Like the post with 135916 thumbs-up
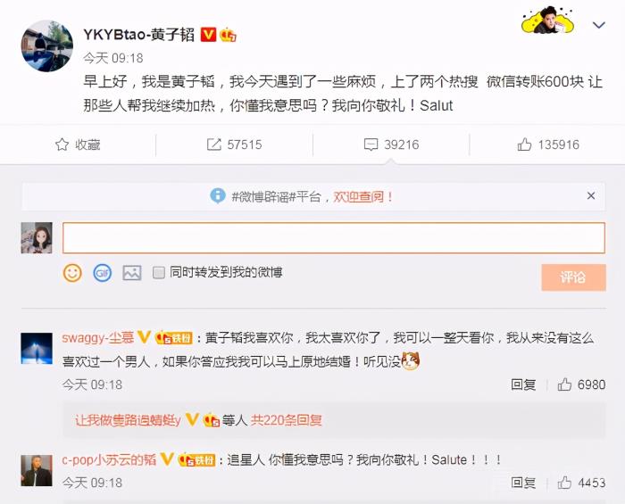Screen dimensions: 625x504 [x=524, y=145]
